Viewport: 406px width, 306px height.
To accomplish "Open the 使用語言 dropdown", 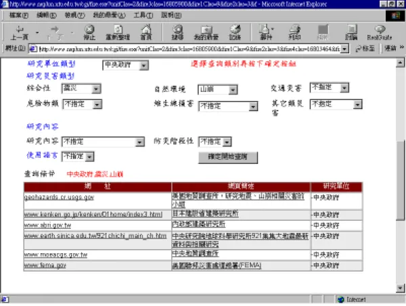I will [x=78, y=156].
